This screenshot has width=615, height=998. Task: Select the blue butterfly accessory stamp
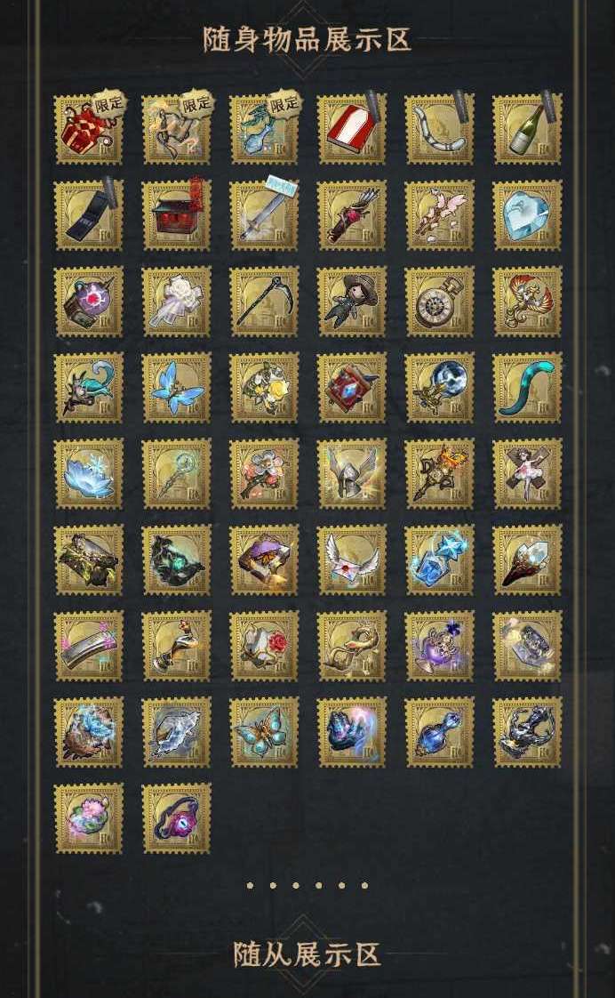176,387
